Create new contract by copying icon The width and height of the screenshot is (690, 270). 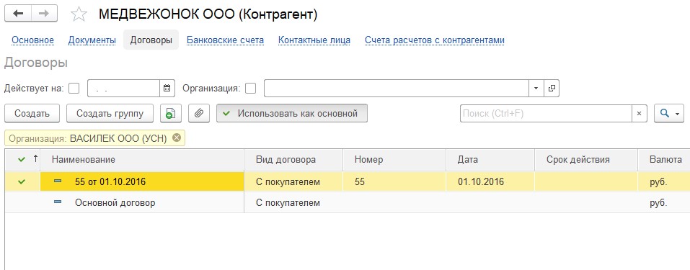tap(171, 114)
